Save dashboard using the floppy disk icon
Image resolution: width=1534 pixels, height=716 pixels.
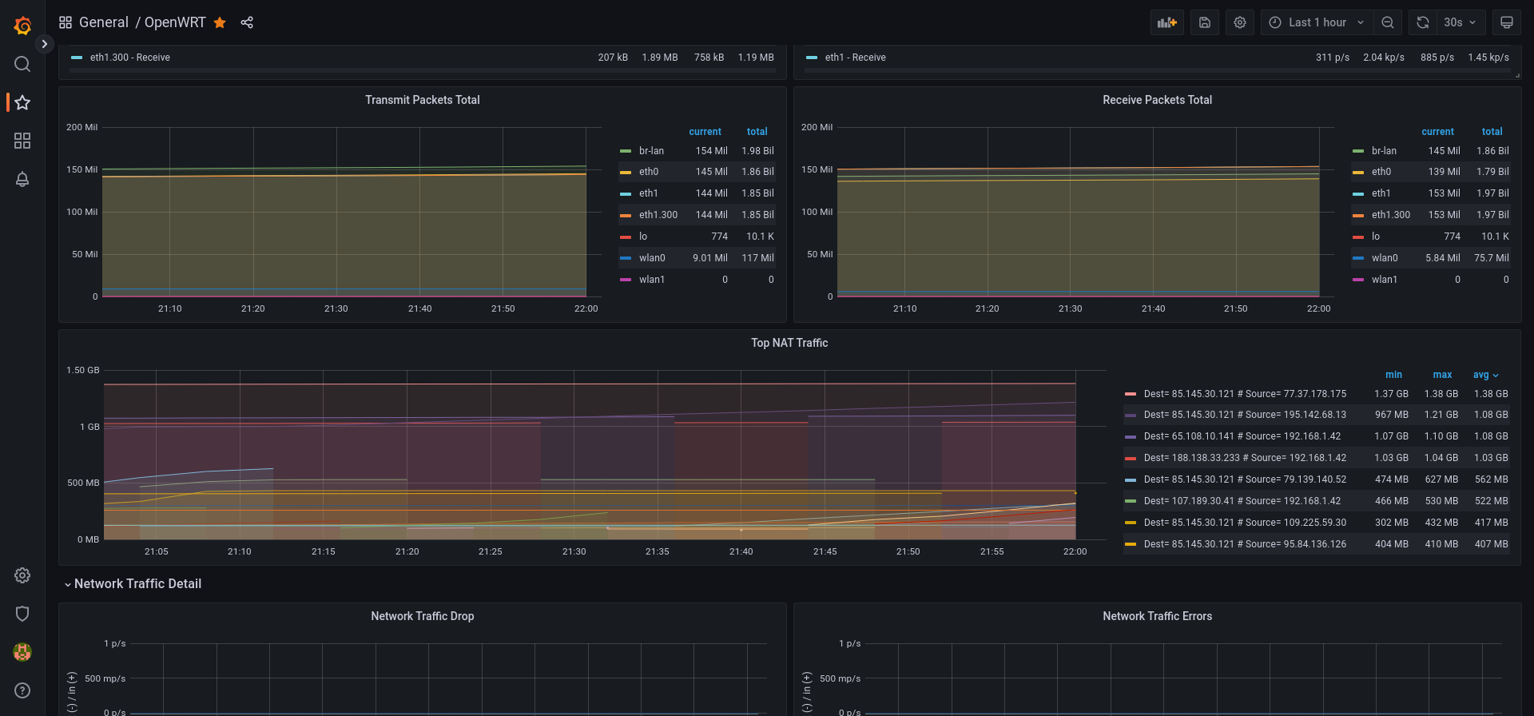point(1205,22)
